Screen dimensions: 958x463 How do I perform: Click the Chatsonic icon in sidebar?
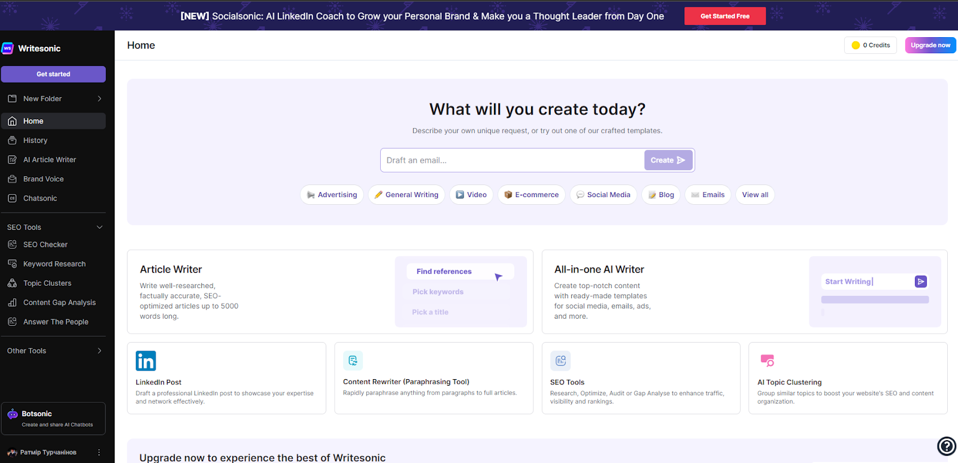click(x=12, y=198)
